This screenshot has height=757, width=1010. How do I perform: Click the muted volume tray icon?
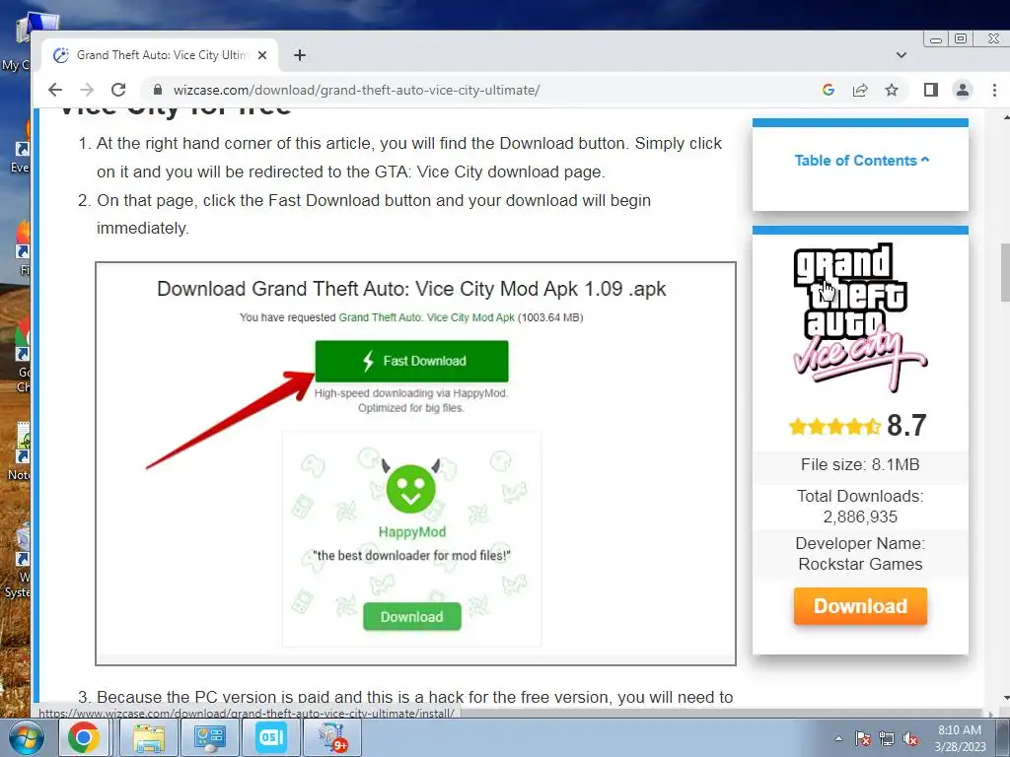(x=910, y=738)
